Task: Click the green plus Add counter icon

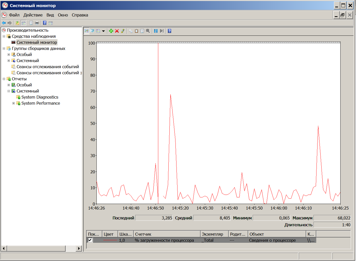Action: pos(111,31)
